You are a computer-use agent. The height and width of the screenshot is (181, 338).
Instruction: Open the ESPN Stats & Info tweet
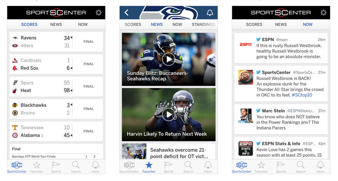281,148
